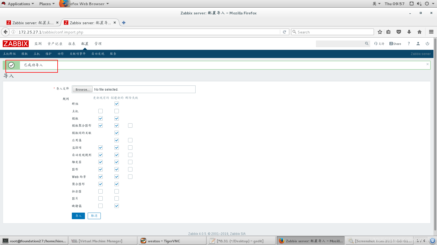437x245 pixels.
Task: Switch to the 模板 submenu
Action: [x=25, y=54]
